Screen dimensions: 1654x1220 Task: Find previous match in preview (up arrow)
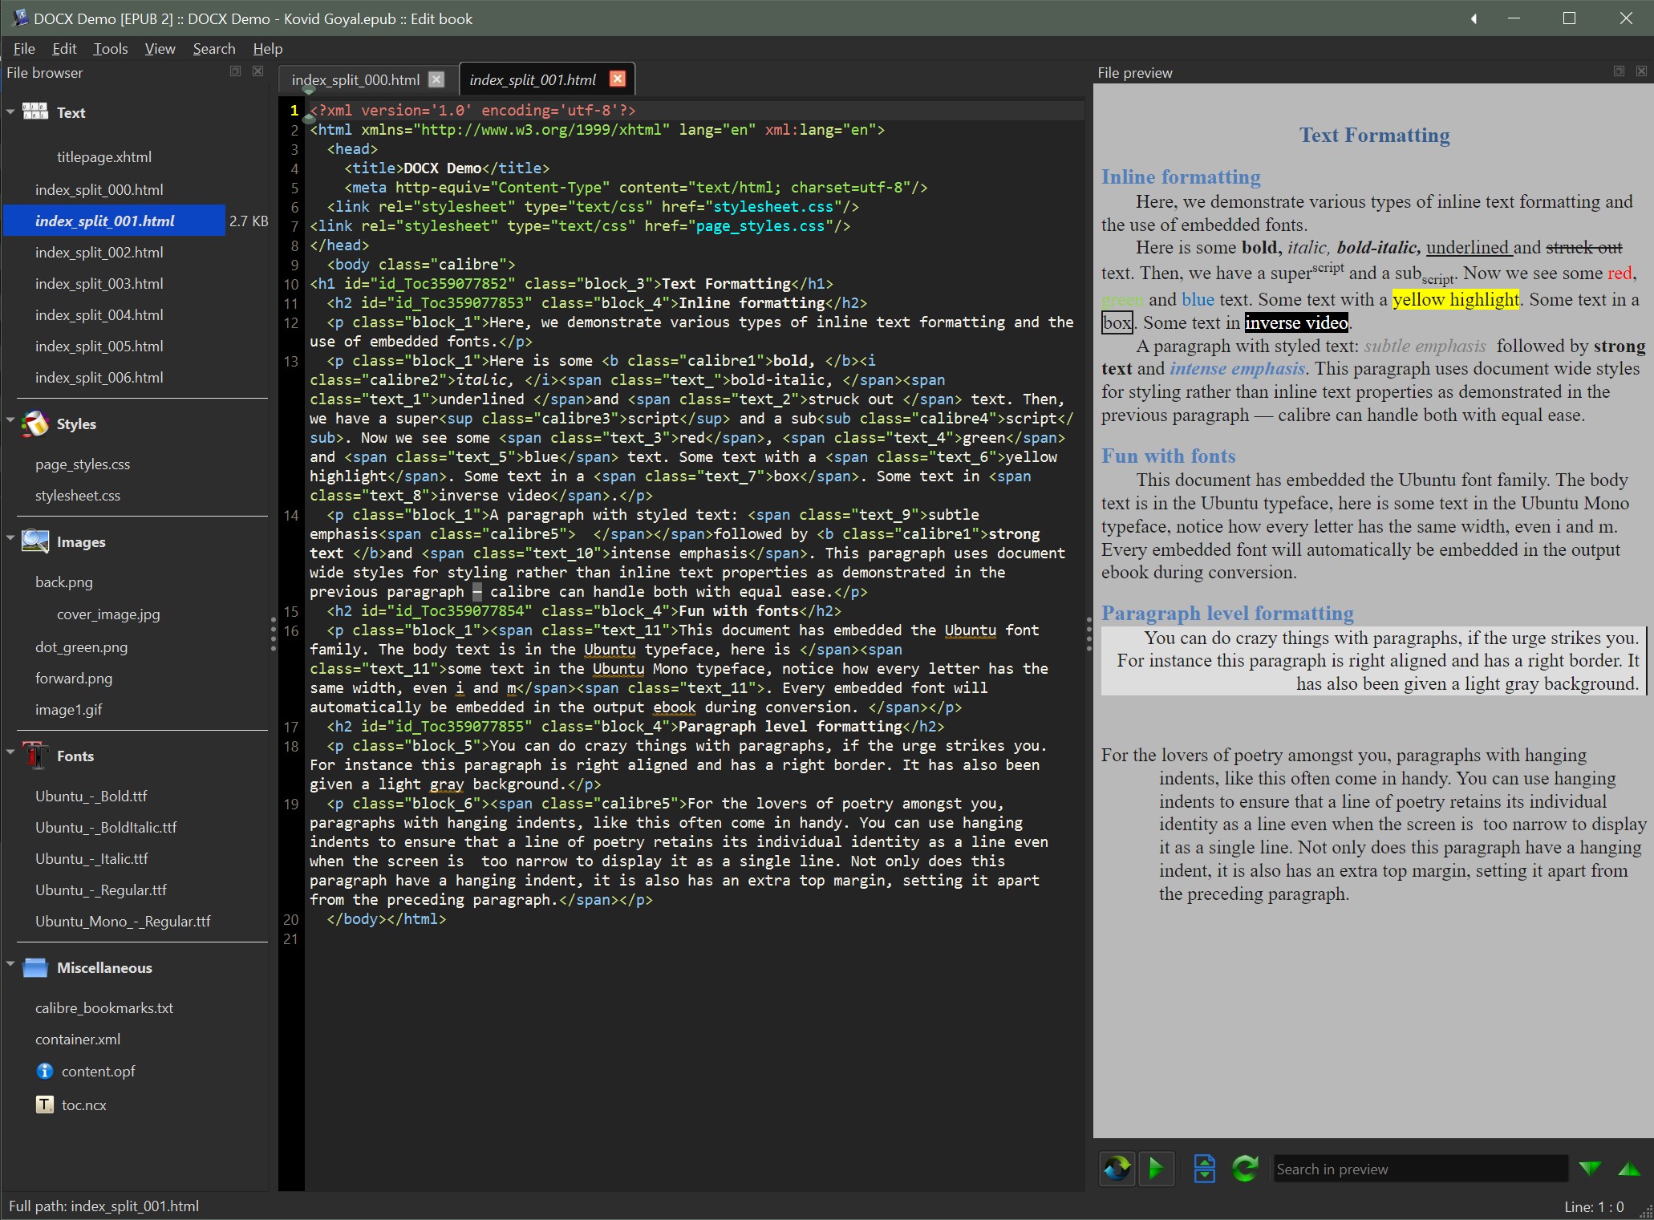pyautogui.click(x=1629, y=1169)
